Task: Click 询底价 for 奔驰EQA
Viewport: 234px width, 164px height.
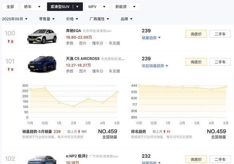Action: [x=196, y=34]
